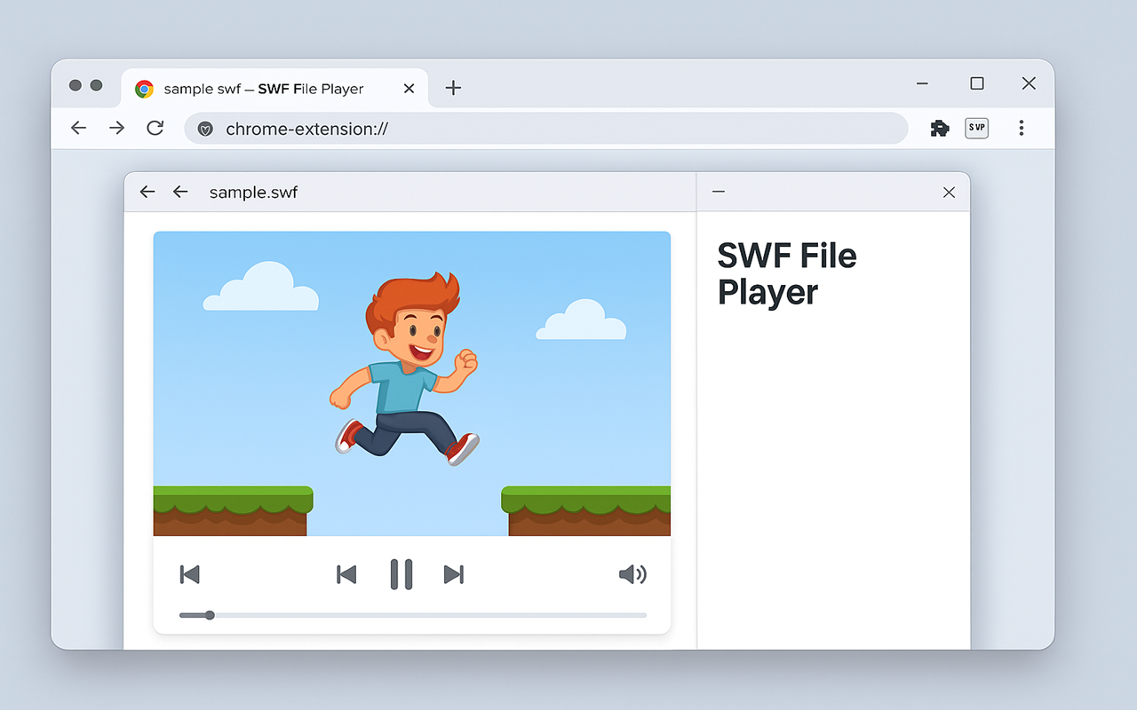
Task: Mute the player by clicking the speaker icon
Action: (632, 574)
